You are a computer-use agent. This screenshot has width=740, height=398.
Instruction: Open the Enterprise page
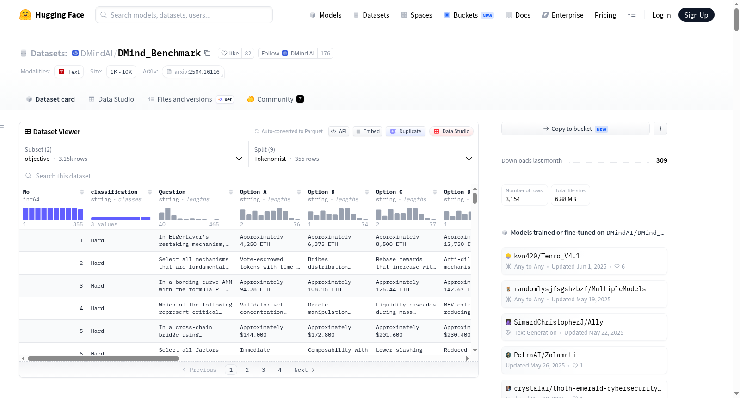click(563, 15)
